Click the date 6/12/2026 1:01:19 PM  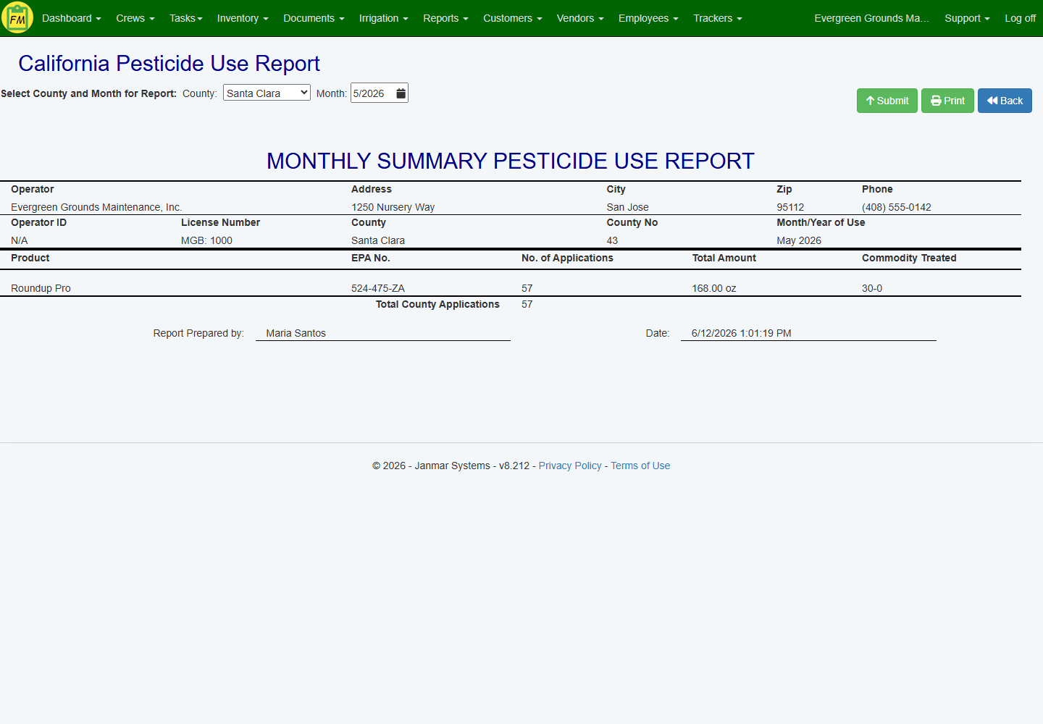pyautogui.click(x=741, y=333)
